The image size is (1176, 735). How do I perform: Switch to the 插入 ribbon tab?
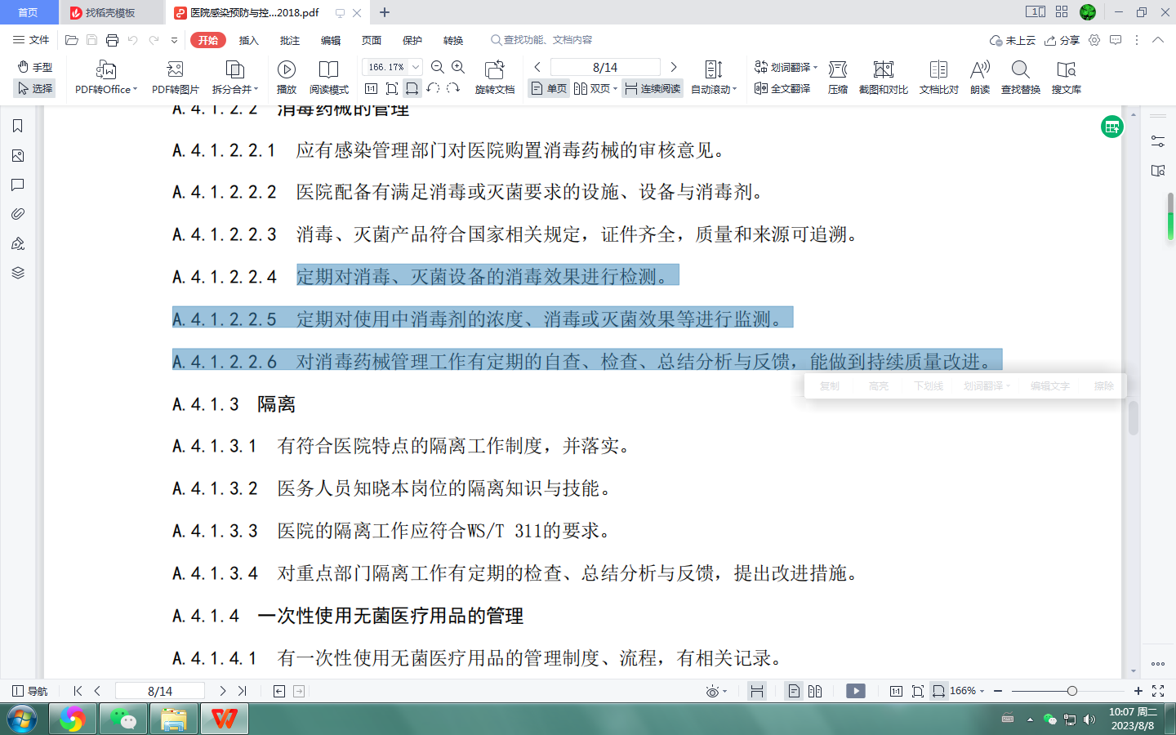pyautogui.click(x=247, y=39)
